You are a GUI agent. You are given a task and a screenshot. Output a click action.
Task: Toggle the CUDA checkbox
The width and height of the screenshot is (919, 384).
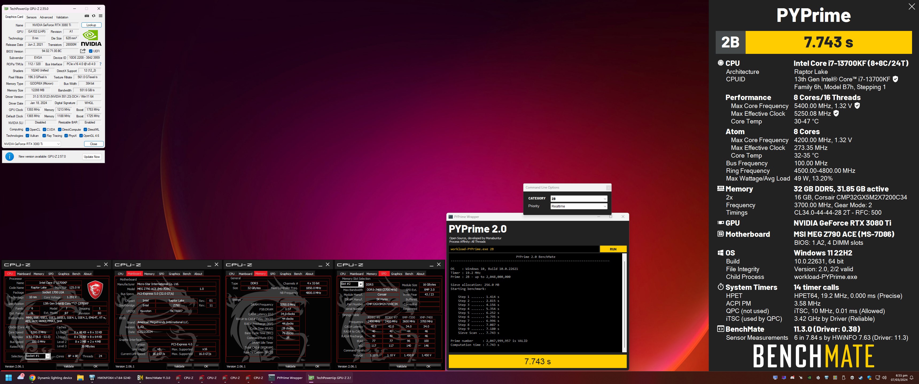pyautogui.click(x=45, y=129)
